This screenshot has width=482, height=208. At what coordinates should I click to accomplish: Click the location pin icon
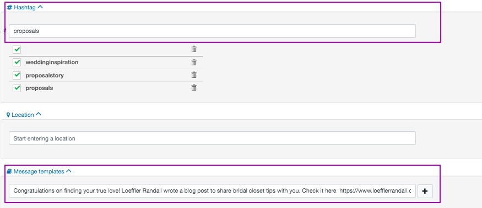(8, 115)
